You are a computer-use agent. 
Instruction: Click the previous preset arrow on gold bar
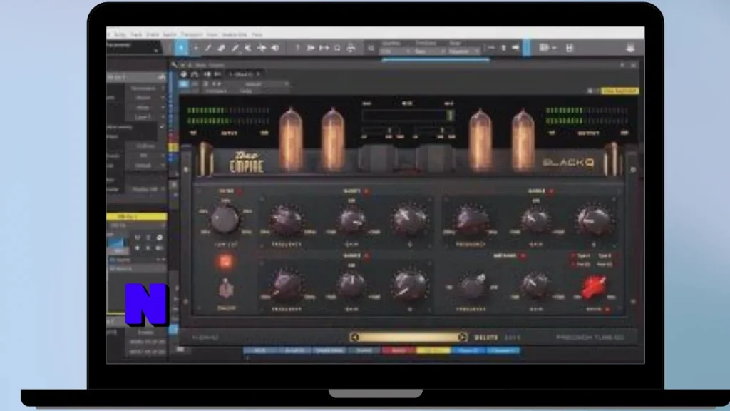point(355,337)
